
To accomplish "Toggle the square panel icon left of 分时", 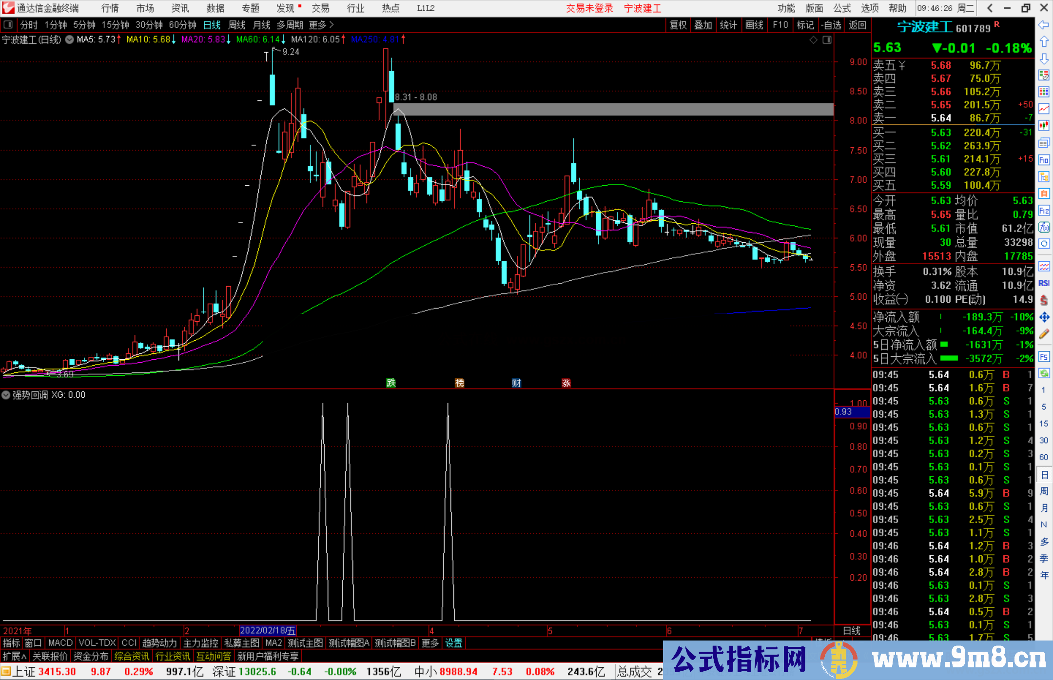I will pos(8,24).
